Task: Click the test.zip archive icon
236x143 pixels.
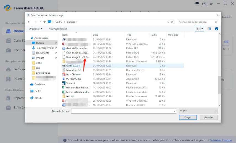Action: (64, 96)
